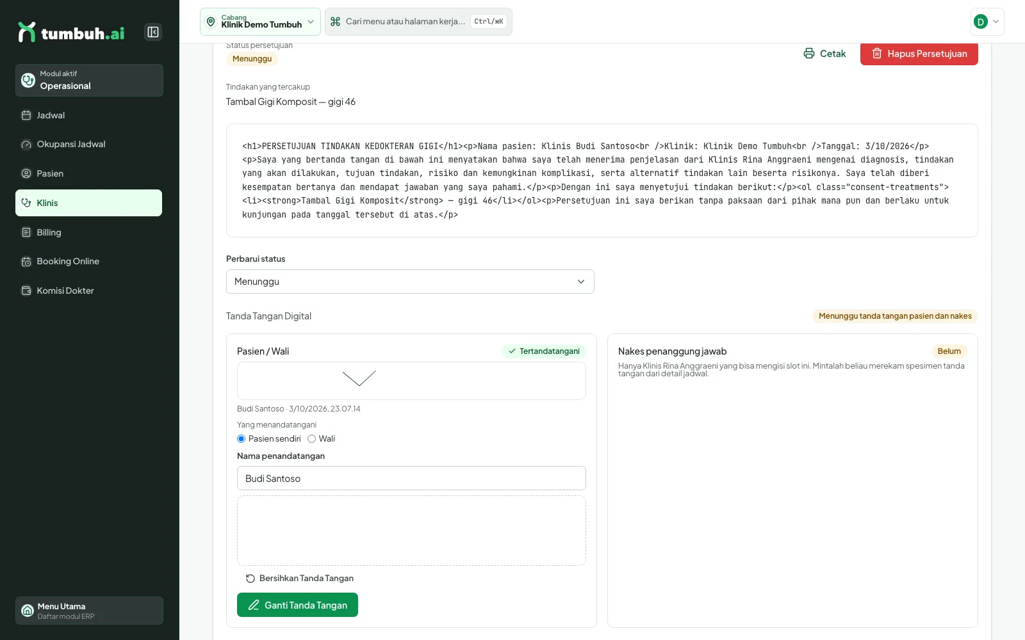Click the reset icon beside Bersihkan Tanda Tangan

[x=250, y=579]
